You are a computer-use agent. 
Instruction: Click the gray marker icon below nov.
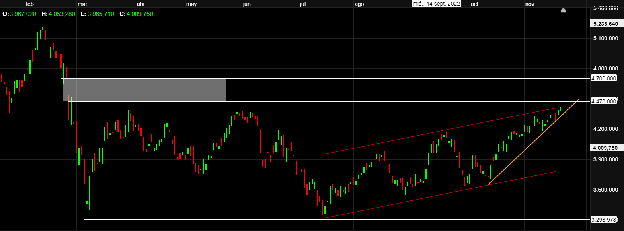click(x=563, y=10)
